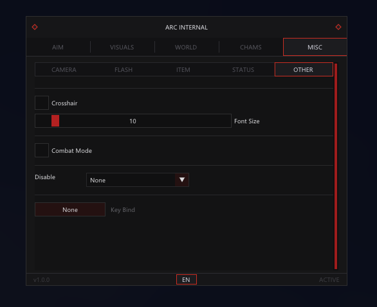Go to the STATUS sub-tab
The width and height of the screenshot is (377, 307).
coord(243,69)
